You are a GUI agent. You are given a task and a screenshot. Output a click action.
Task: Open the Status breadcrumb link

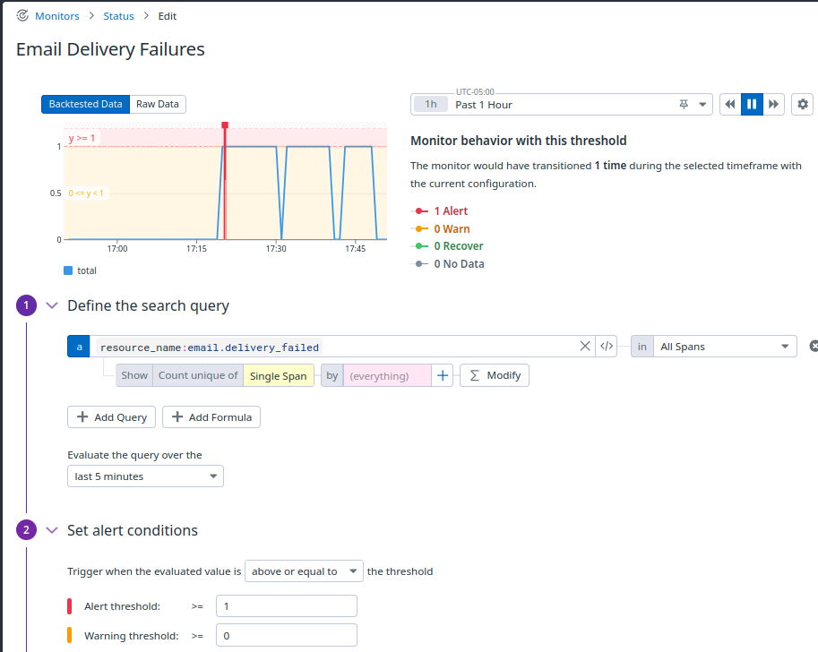point(118,16)
